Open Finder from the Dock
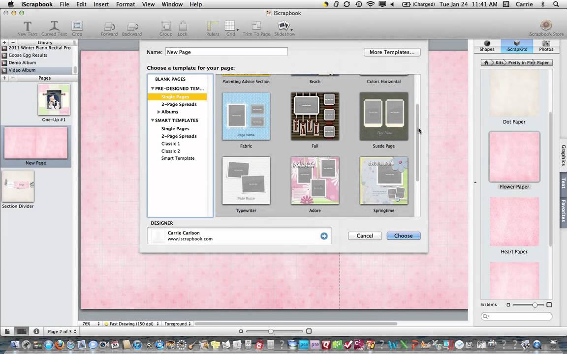 point(15,345)
